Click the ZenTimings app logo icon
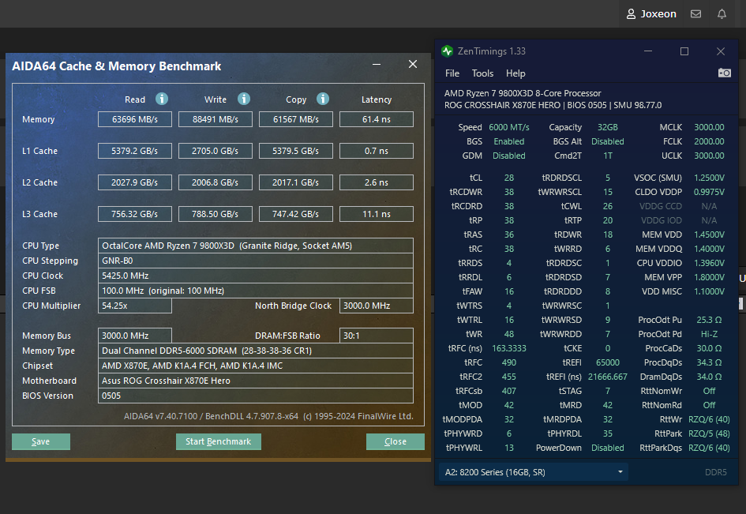 [x=448, y=51]
